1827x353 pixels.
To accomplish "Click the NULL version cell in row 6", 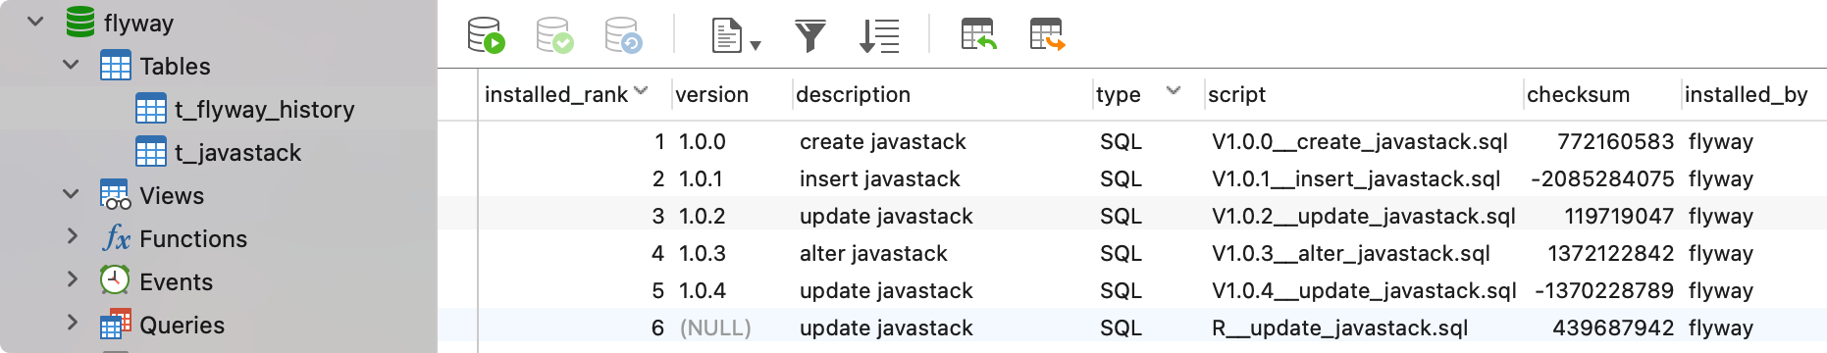I will pos(715,328).
